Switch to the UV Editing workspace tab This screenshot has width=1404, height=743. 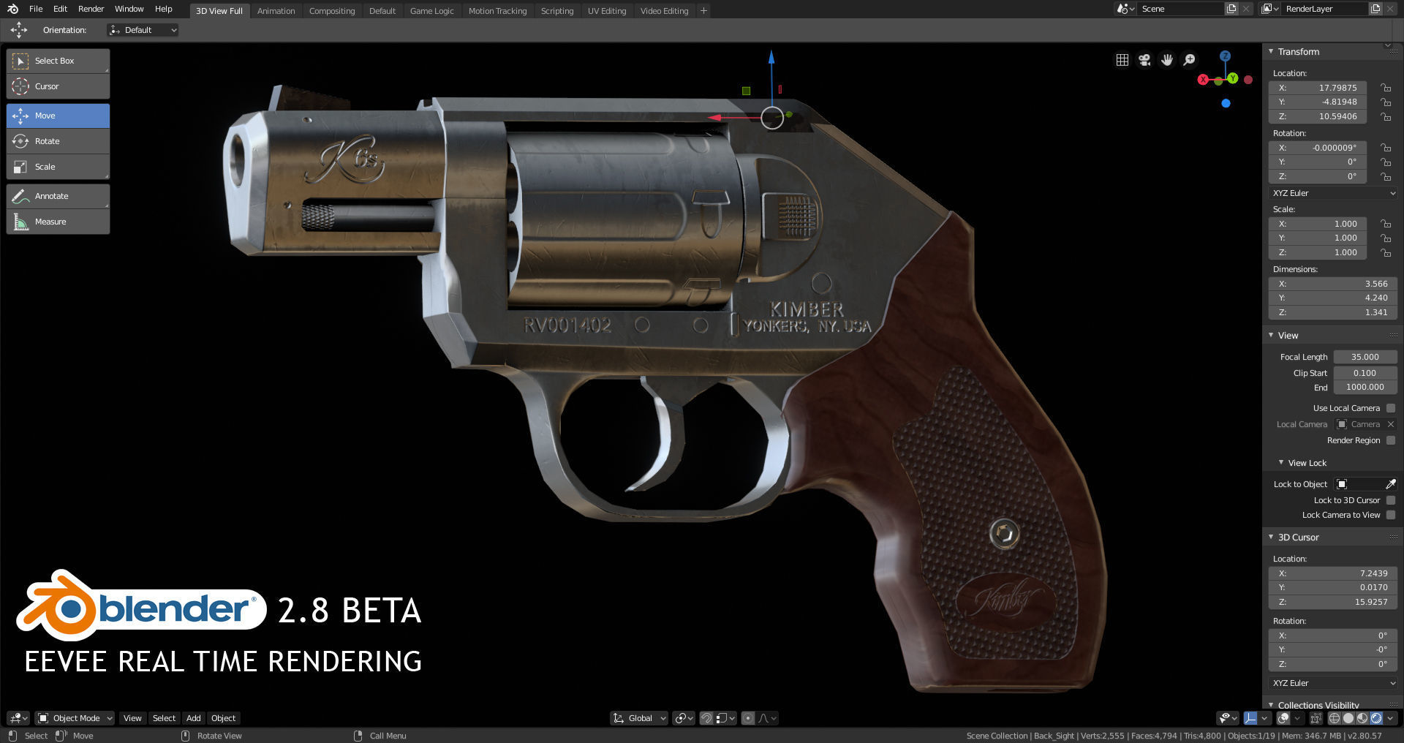coord(607,11)
